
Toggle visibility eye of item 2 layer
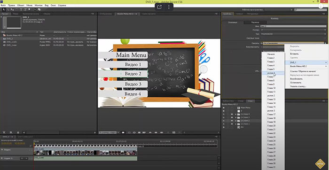[224, 121]
